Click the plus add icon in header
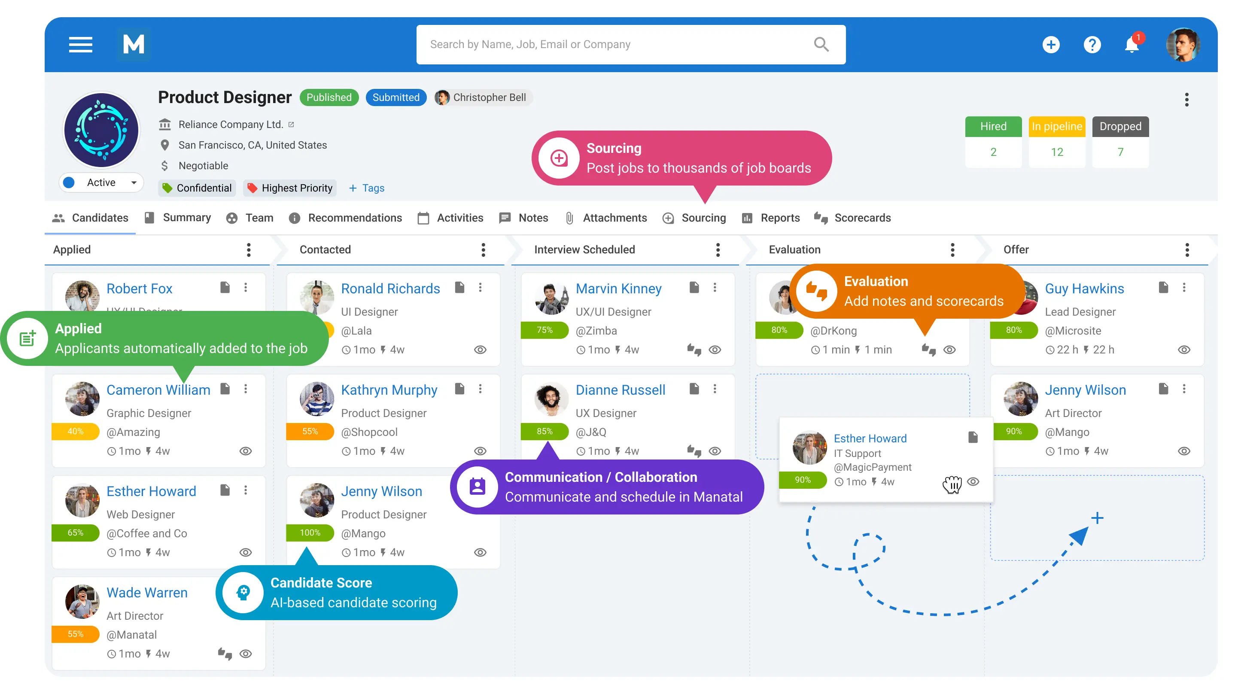The height and width of the screenshot is (694, 1235). click(1050, 45)
